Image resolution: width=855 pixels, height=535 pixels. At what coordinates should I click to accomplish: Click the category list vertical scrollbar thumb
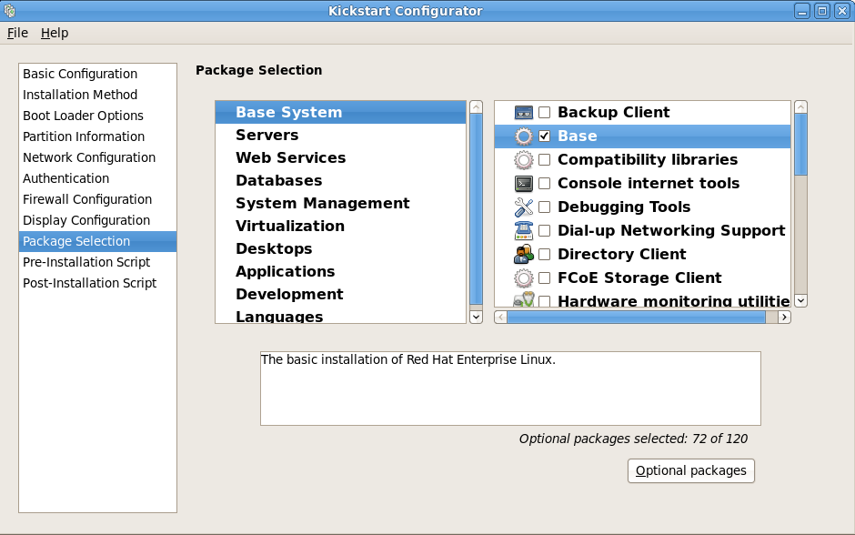pos(476,209)
